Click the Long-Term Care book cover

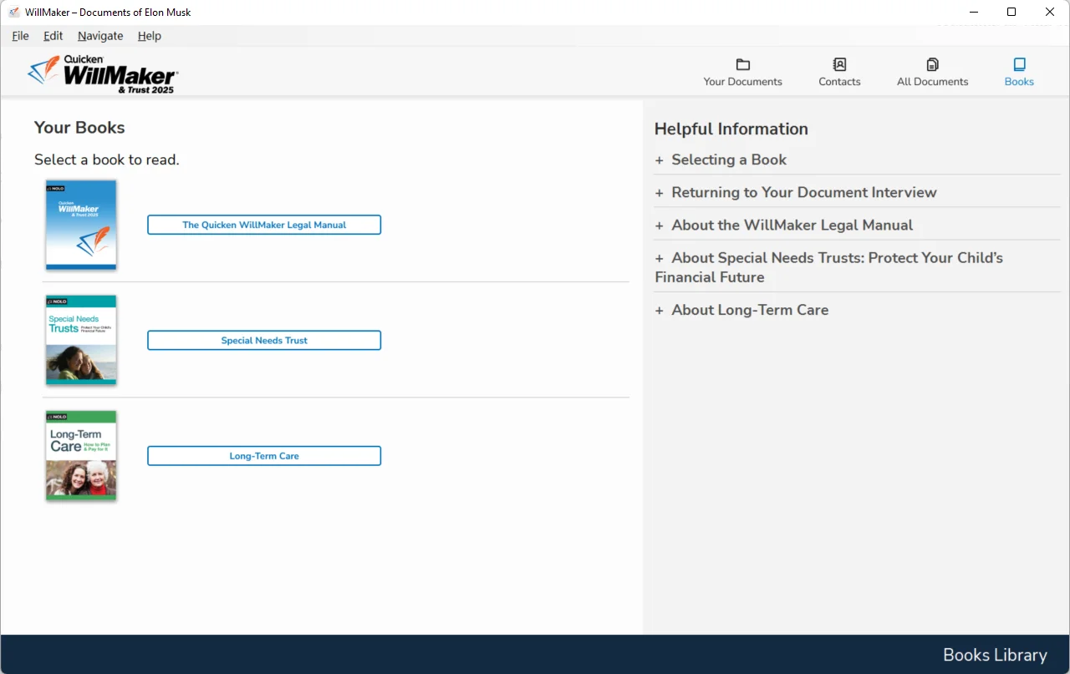tap(81, 455)
